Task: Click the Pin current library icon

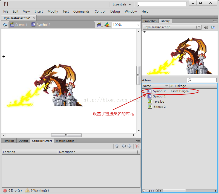Action: [x=206, y=27]
